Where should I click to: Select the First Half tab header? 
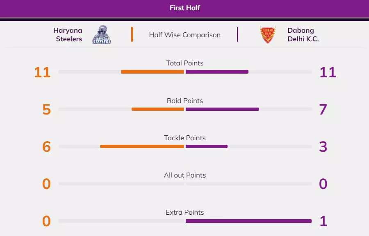184,8
